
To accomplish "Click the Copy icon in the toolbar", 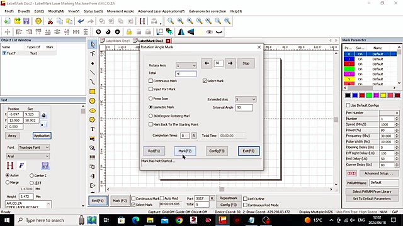I will pyautogui.click(x=60, y=21).
